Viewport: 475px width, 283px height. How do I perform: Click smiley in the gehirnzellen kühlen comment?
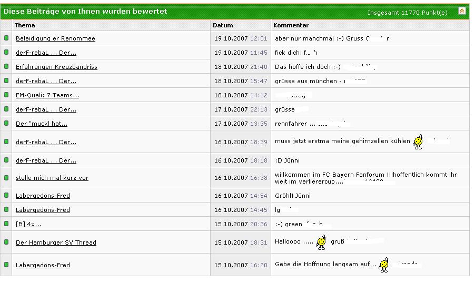pos(418,142)
